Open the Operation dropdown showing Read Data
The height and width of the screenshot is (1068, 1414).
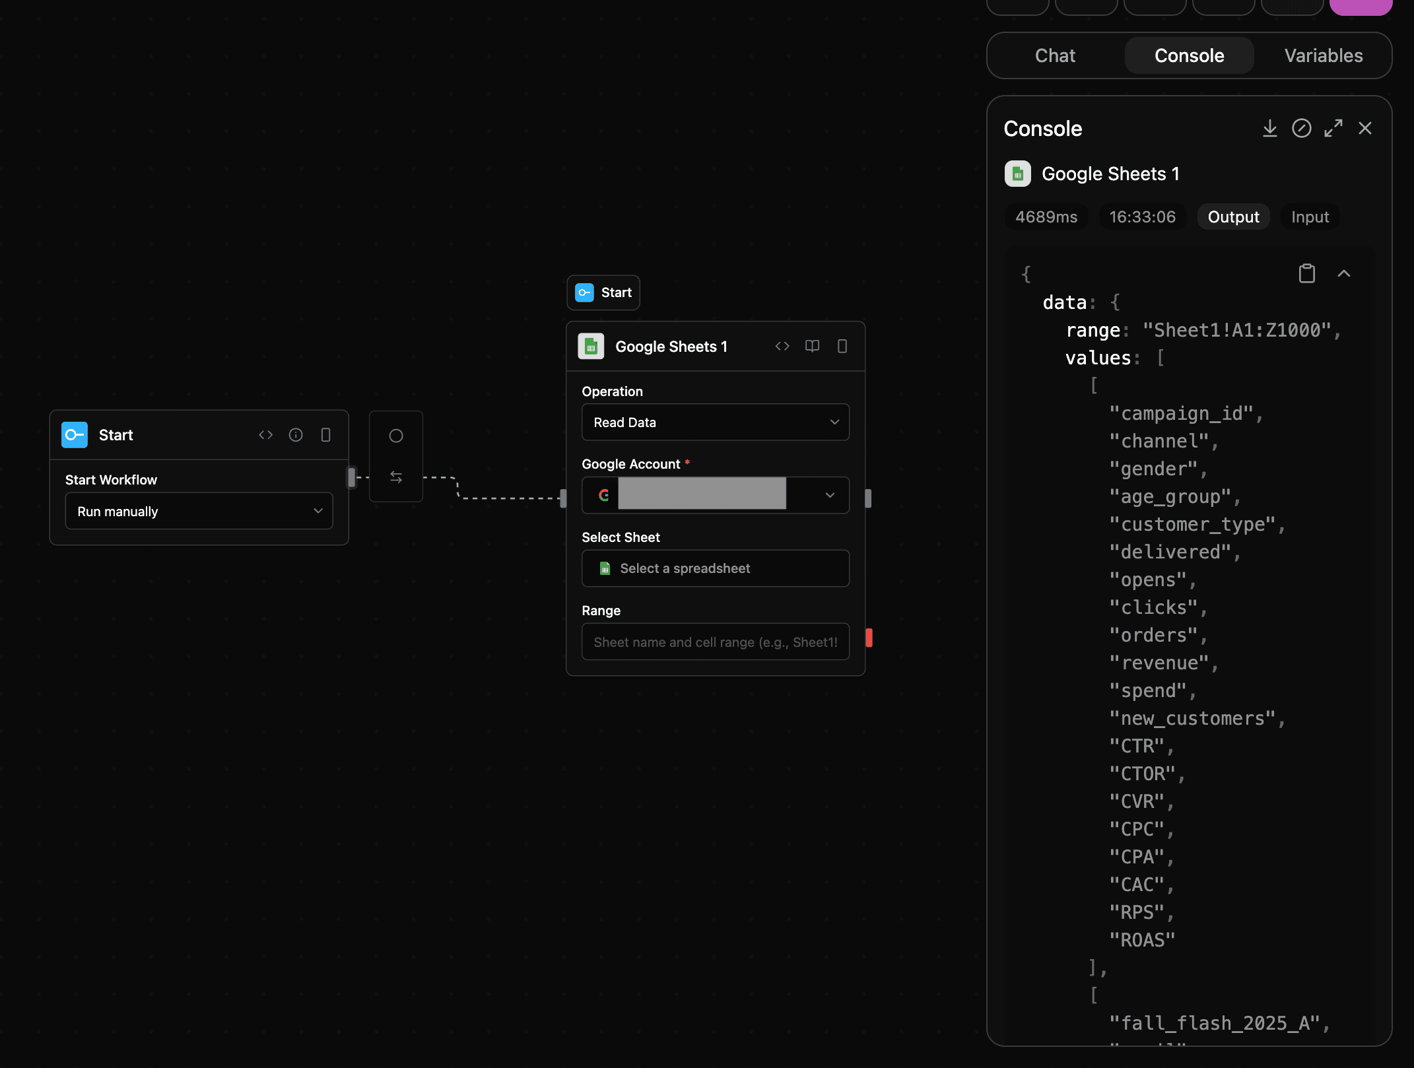(x=715, y=422)
